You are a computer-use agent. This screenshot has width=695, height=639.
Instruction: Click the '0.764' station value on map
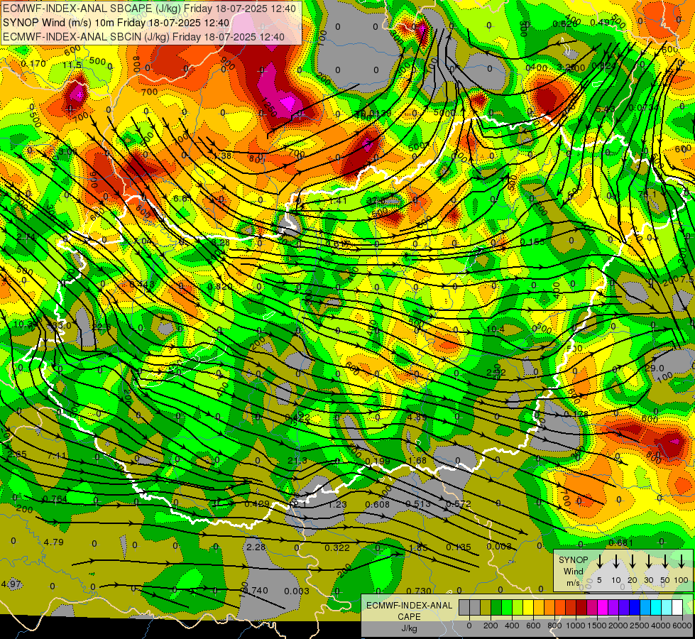[x=55, y=499]
